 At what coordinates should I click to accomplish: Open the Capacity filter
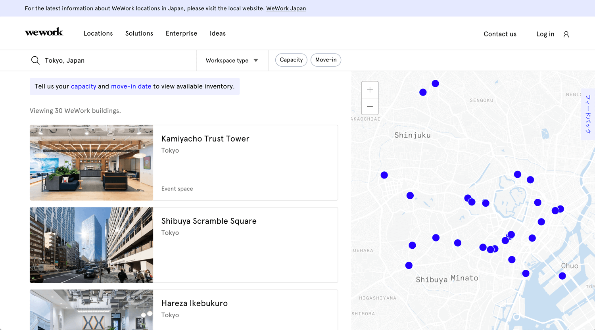pyautogui.click(x=291, y=60)
